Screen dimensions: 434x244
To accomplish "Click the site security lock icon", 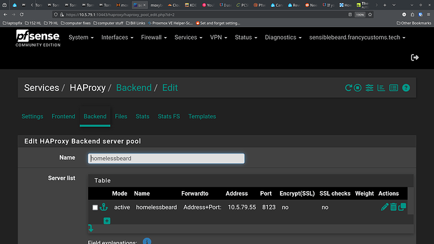I will 62,14.
